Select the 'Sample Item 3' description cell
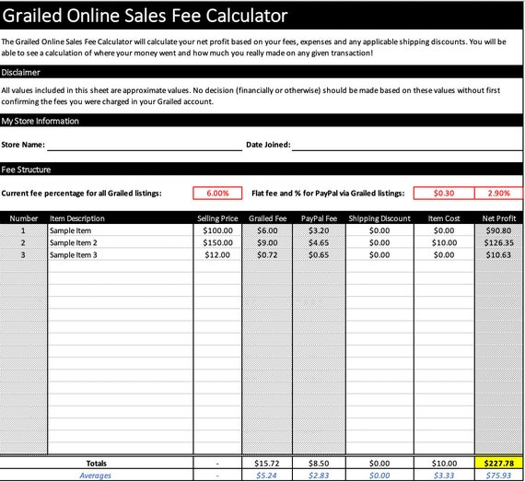This screenshot has width=525, height=482. 121,255
